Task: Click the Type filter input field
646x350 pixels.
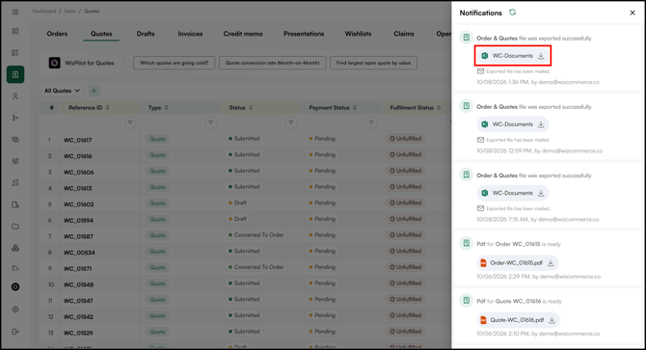Action: [173, 122]
